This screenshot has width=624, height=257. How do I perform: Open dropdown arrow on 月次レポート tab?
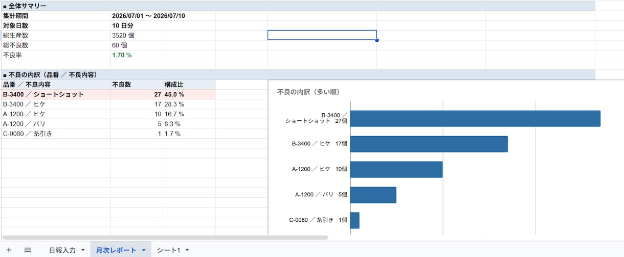(144, 250)
